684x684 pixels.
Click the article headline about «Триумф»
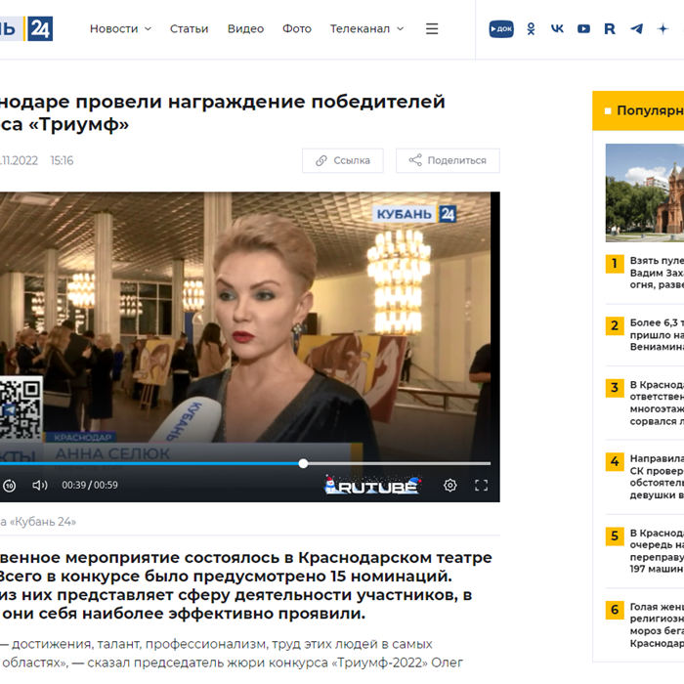(223, 112)
